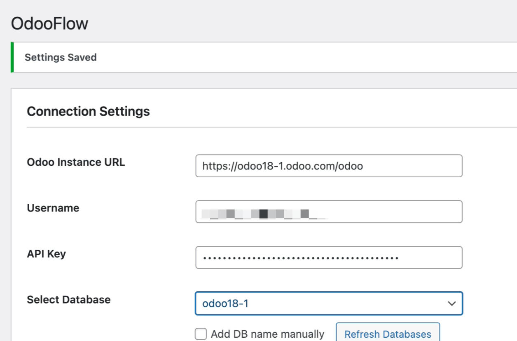
Task: Click the 'Add DB name manually' label text
Action: tap(267, 334)
